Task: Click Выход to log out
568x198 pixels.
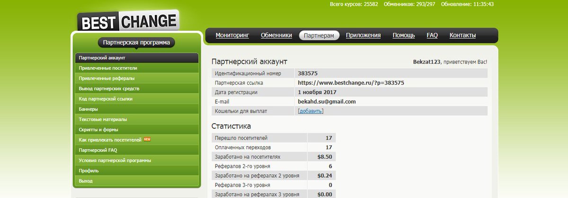Action: pyautogui.click(x=137, y=181)
